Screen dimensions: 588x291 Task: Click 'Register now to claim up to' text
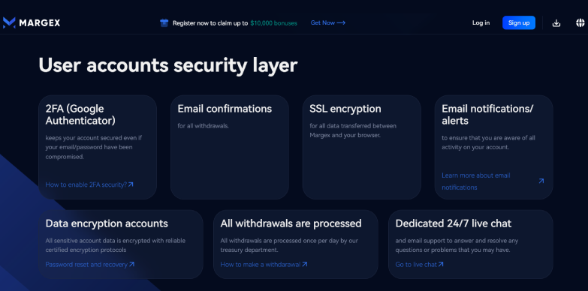(x=210, y=23)
